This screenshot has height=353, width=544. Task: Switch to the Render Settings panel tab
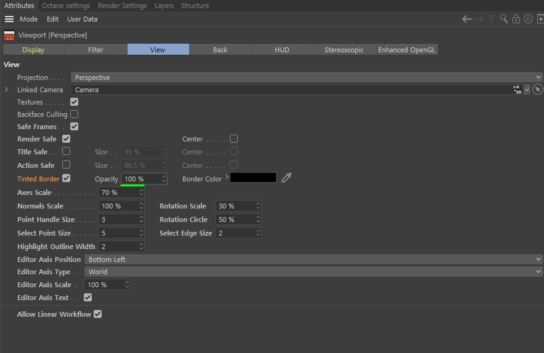pos(122,6)
